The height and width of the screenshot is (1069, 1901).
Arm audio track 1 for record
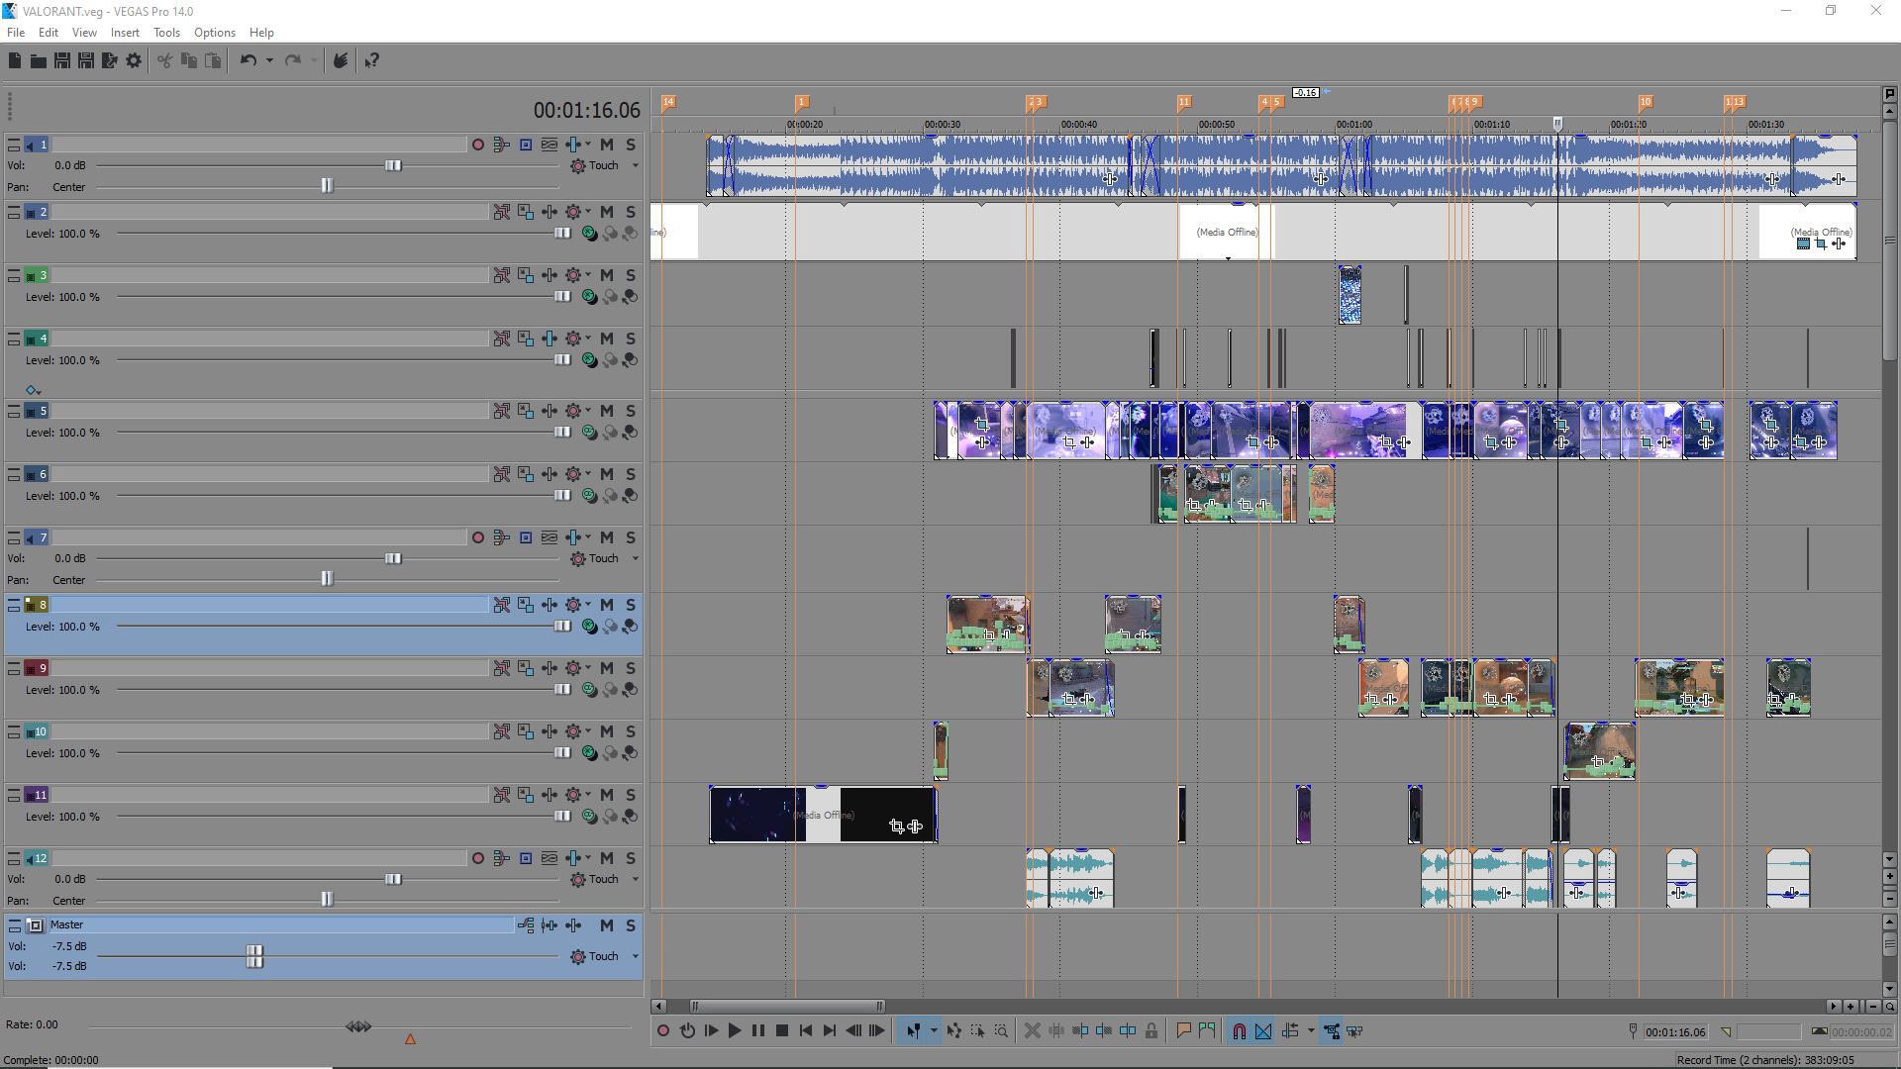click(x=478, y=146)
